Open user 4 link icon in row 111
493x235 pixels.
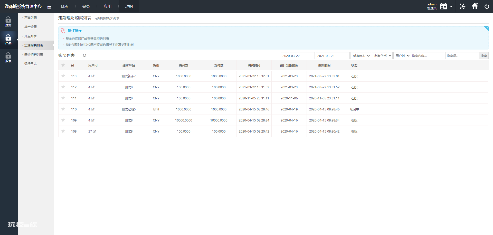[93, 98]
